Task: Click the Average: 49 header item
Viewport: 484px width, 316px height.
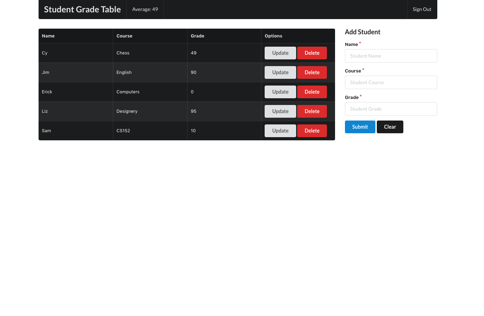Action: tap(145, 10)
